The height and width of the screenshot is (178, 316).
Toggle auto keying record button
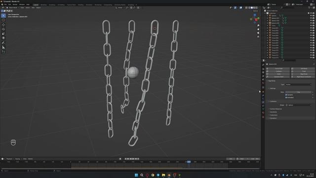(120, 159)
